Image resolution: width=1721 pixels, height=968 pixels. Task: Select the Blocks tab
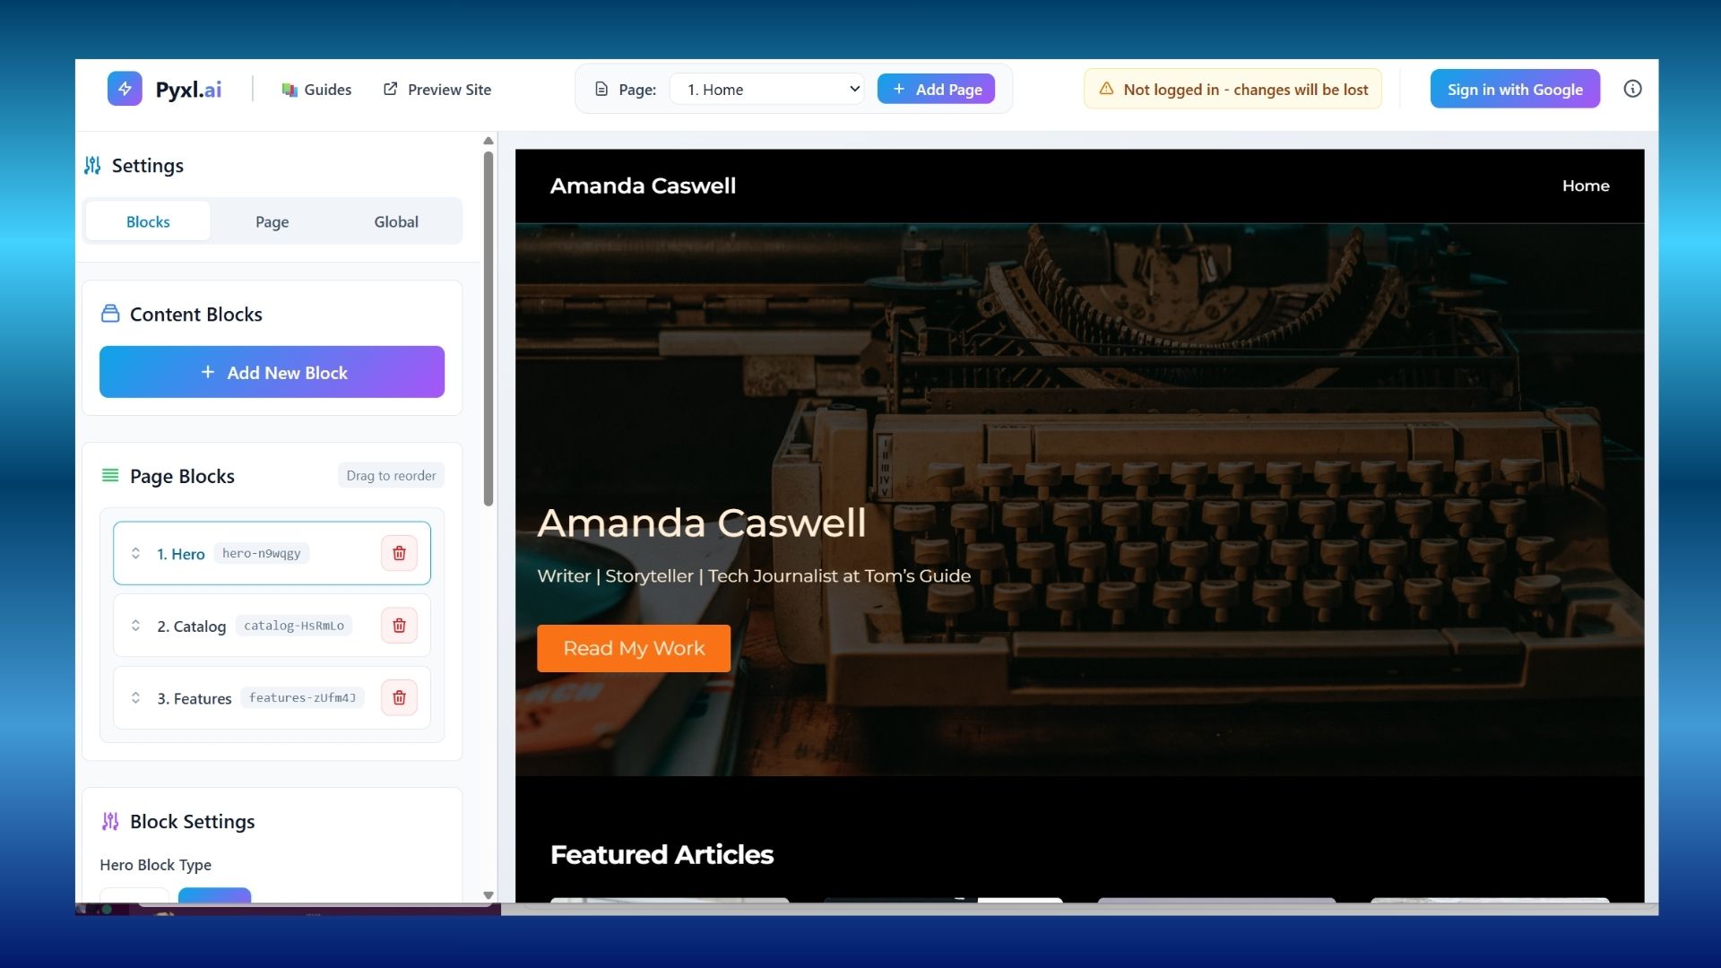point(147,221)
